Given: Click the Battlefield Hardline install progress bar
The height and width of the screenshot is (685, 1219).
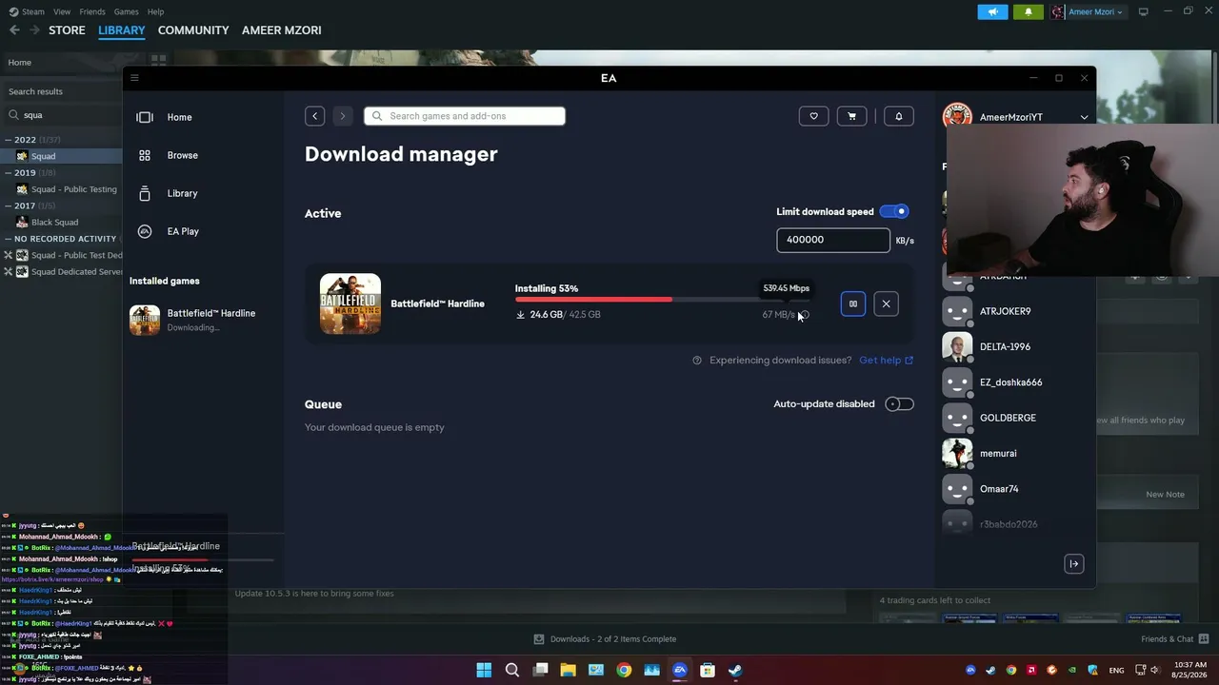Looking at the screenshot, I should (662, 300).
